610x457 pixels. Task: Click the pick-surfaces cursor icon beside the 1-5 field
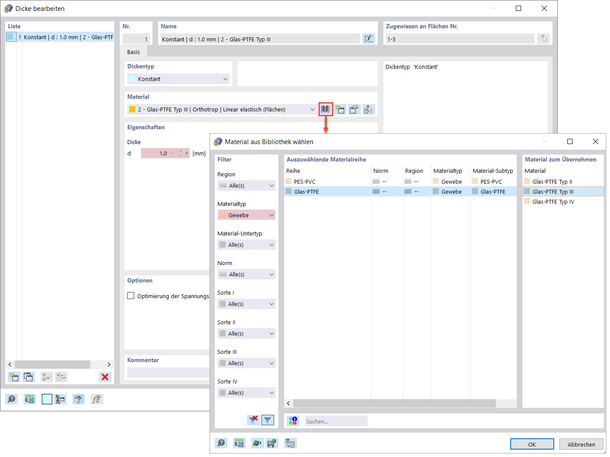544,39
